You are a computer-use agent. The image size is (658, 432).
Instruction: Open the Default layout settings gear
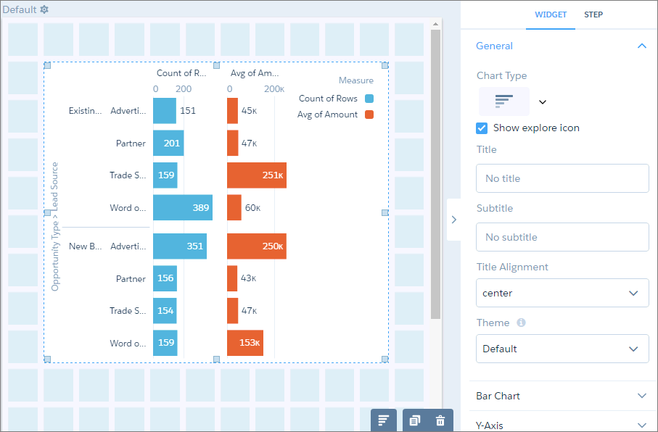(44, 9)
